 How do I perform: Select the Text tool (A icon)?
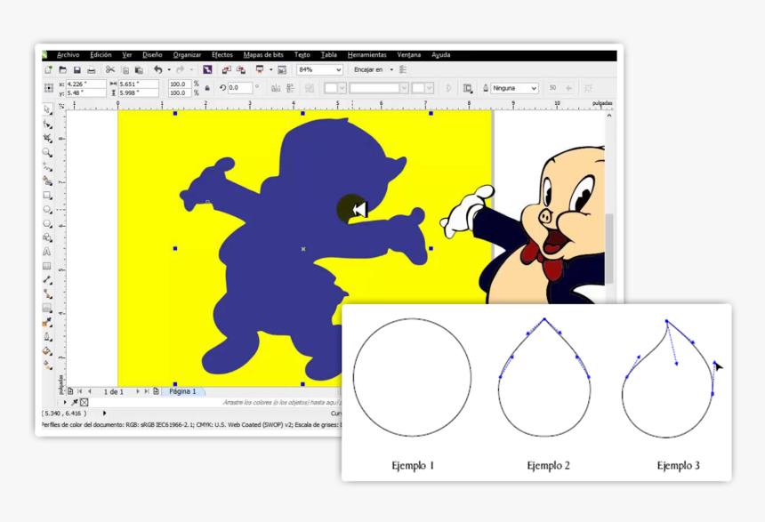[x=47, y=252]
